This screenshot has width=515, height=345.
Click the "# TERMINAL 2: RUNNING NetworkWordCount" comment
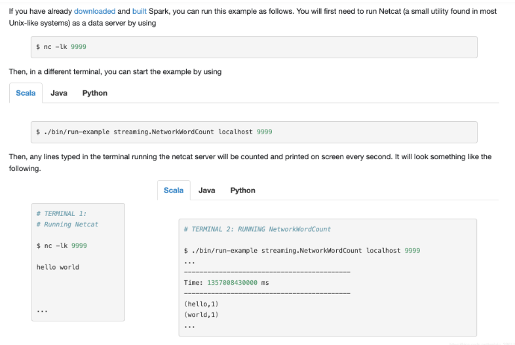257,229
